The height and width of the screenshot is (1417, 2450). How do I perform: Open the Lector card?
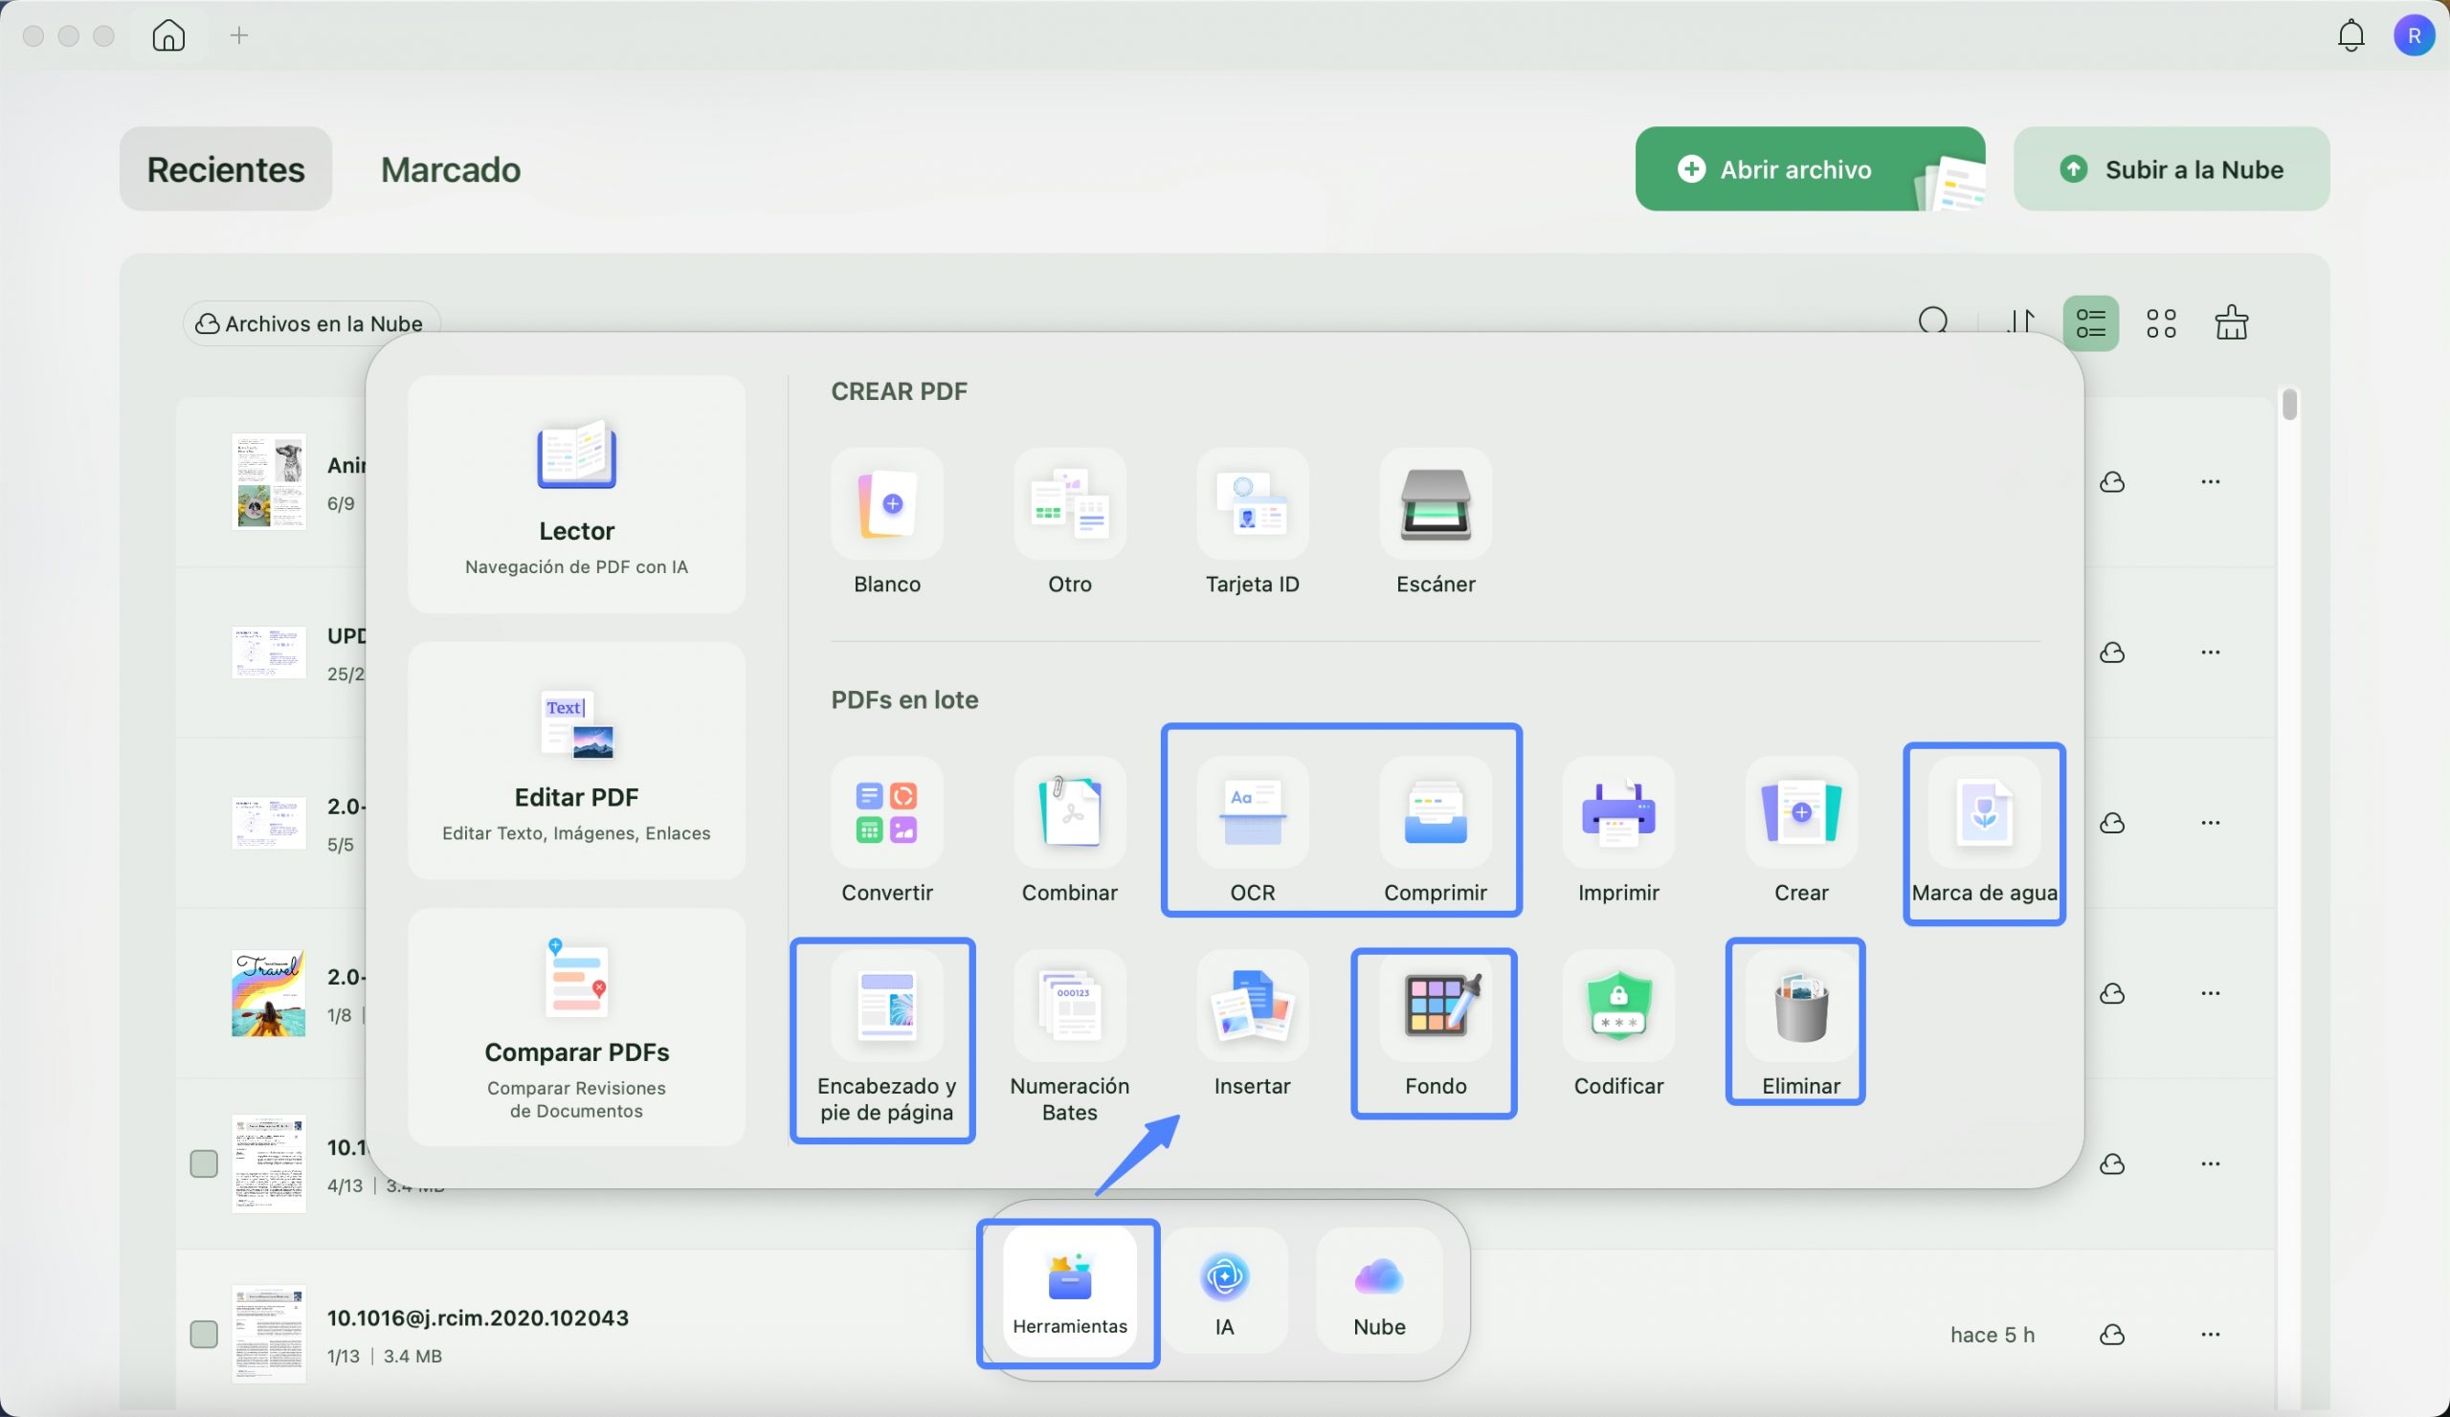576,494
